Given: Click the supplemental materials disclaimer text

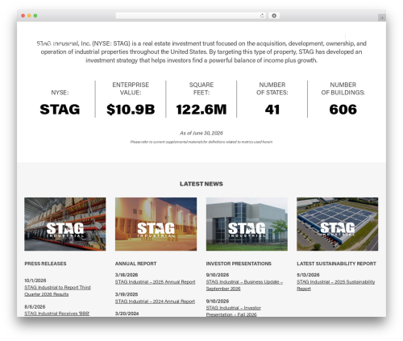Looking at the screenshot, I should (201, 142).
